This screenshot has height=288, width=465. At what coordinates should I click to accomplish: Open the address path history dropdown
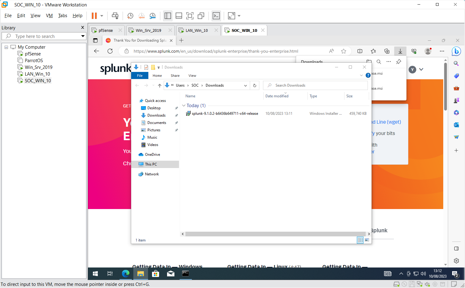click(x=246, y=85)
